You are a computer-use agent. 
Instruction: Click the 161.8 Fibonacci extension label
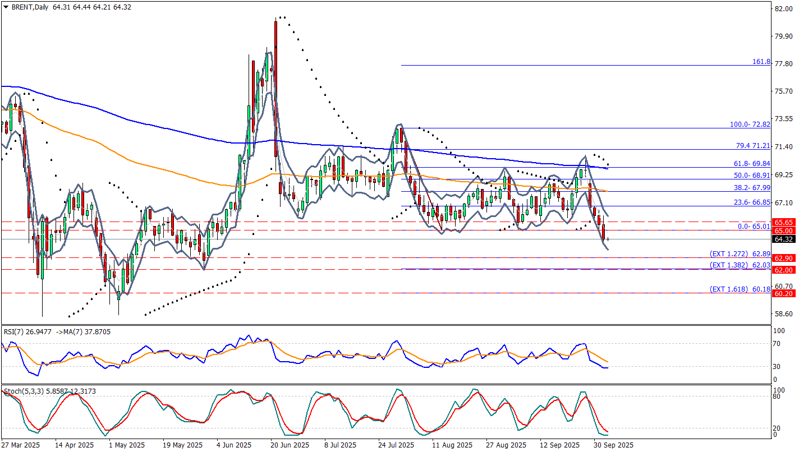click(x=761, y=62)
